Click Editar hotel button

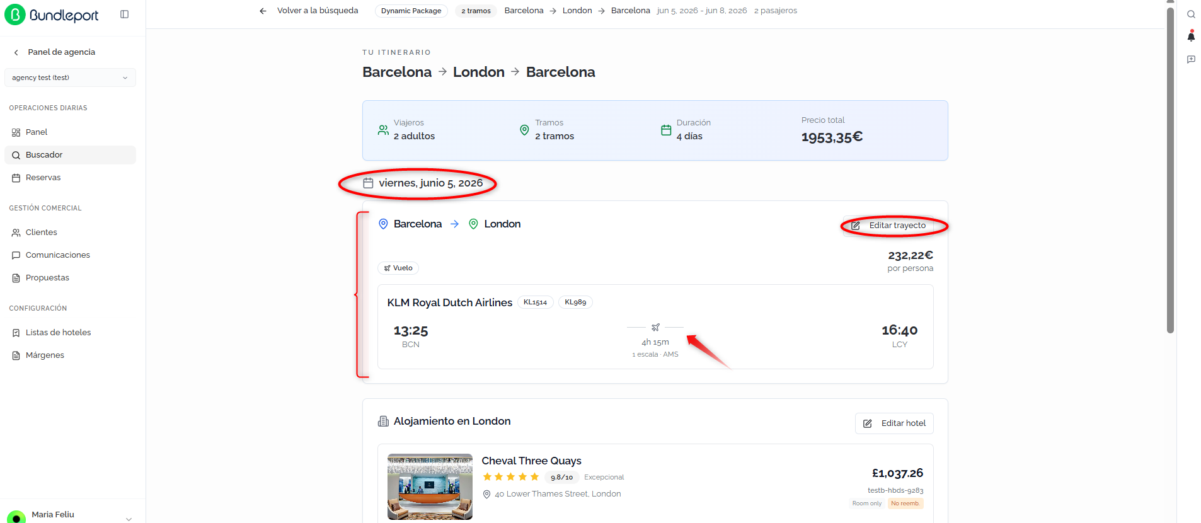click(894, 423)
